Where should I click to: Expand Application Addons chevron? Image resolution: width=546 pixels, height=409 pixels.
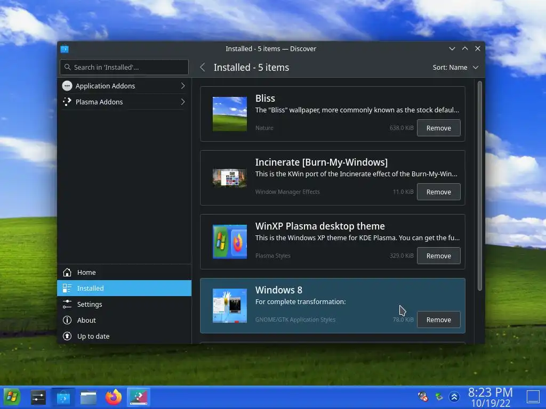click(183, 86)
